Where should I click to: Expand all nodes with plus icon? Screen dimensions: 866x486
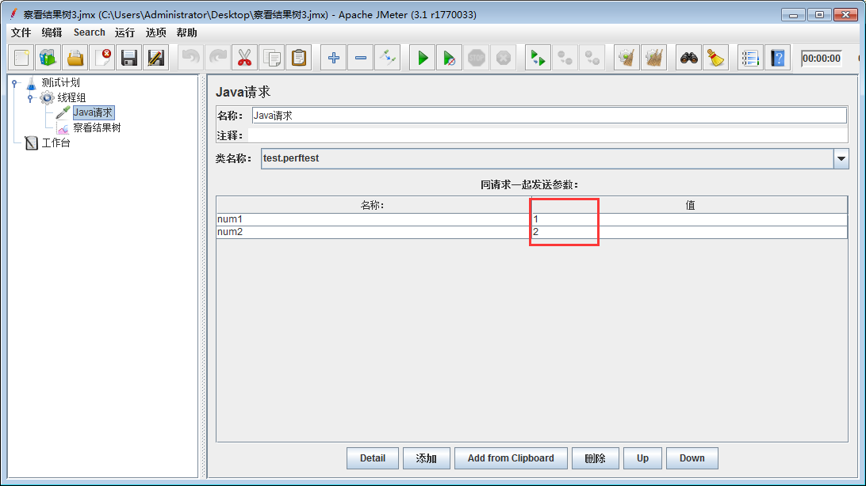[x=334, y=58]
